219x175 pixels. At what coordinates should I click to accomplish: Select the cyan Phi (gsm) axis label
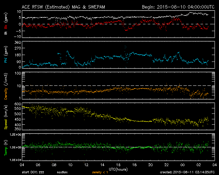(6, 55)
